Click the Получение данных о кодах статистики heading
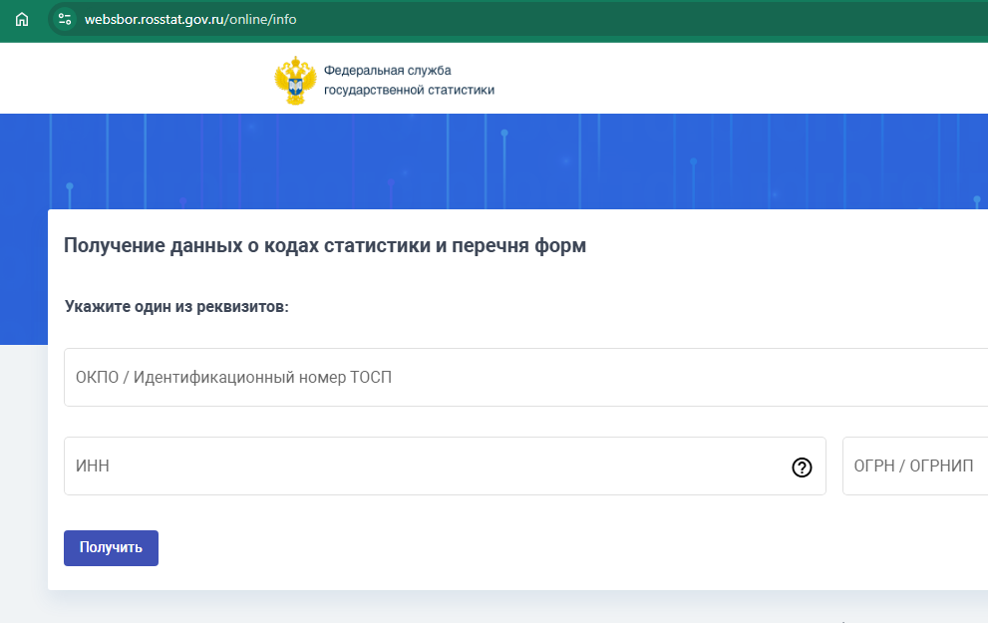 pyautogui.click(x=325, y=245)
